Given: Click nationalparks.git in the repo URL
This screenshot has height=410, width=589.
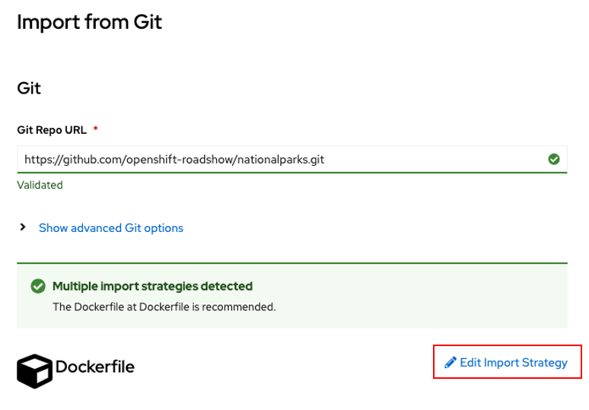Looking at the screenshot, I should coord(281,160).
